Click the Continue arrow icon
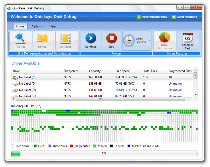The width and height of the screenshot is (210, 167). click(x=91, y=38)
